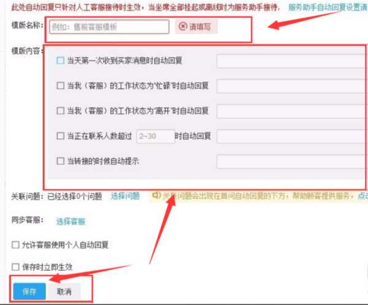Toggle 当转接的时候自动提示 checkbox
The width and height of the screenshot is (368, 305).
[60, 161]
